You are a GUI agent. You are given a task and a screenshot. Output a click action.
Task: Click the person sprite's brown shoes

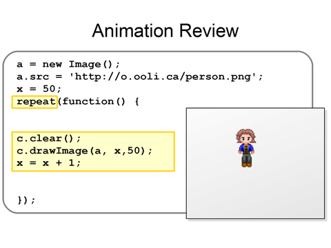coord(246,165)
